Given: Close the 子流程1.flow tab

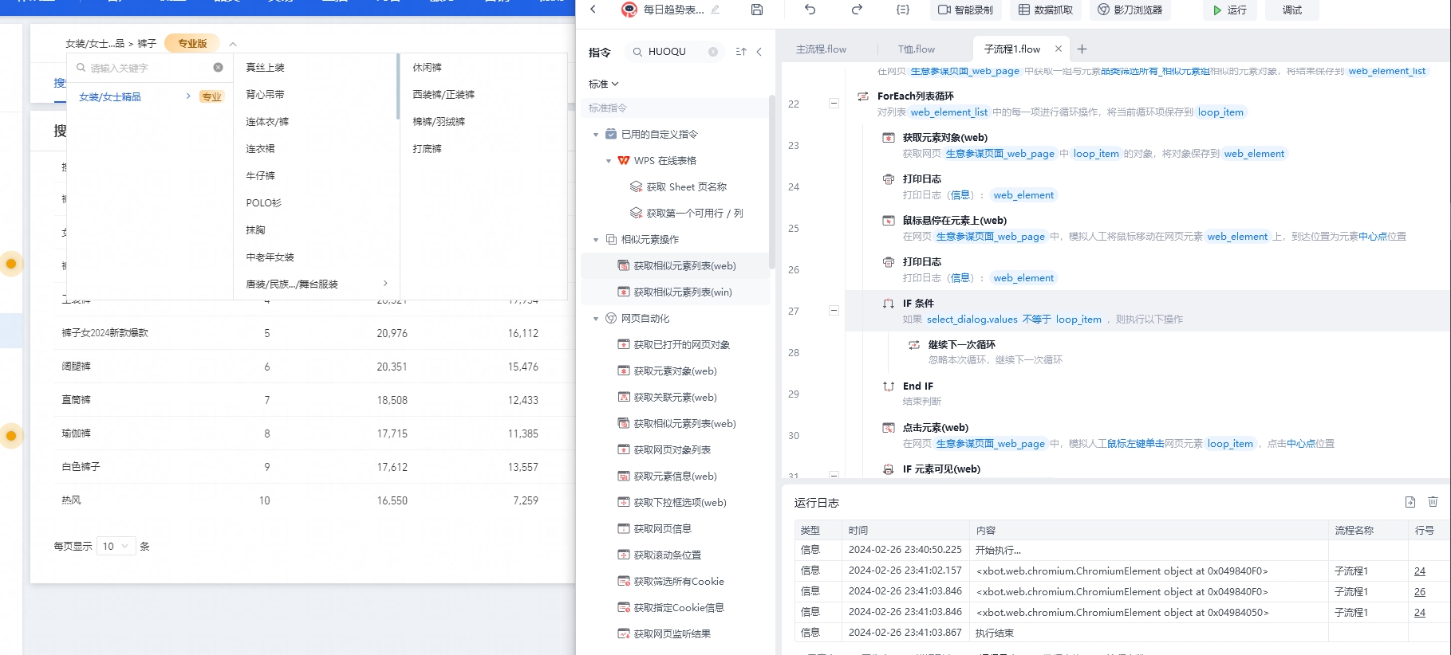Looking at the screenshot, I should pyautogui.click(x=1059, y=49).
